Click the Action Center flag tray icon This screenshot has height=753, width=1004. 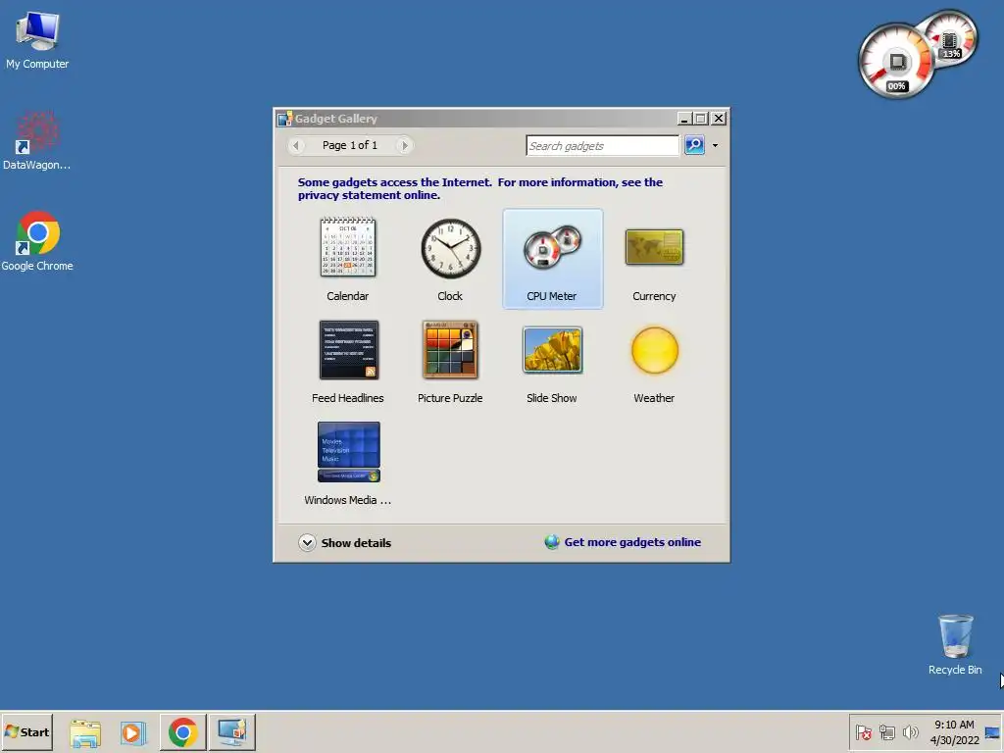point(863,731)
